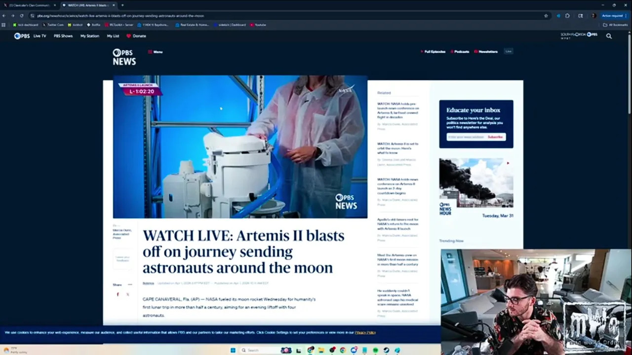Image resolution: width=632 pixels, height=355 pixels.
Task: Open related story about pre-launch news conference
Action: (x=398, y=111)
